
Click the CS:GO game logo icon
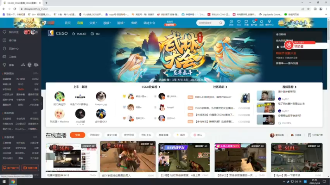click(x=51, y=33)
